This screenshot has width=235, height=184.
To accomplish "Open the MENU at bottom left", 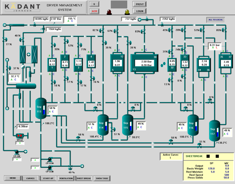I will [13, 178].
